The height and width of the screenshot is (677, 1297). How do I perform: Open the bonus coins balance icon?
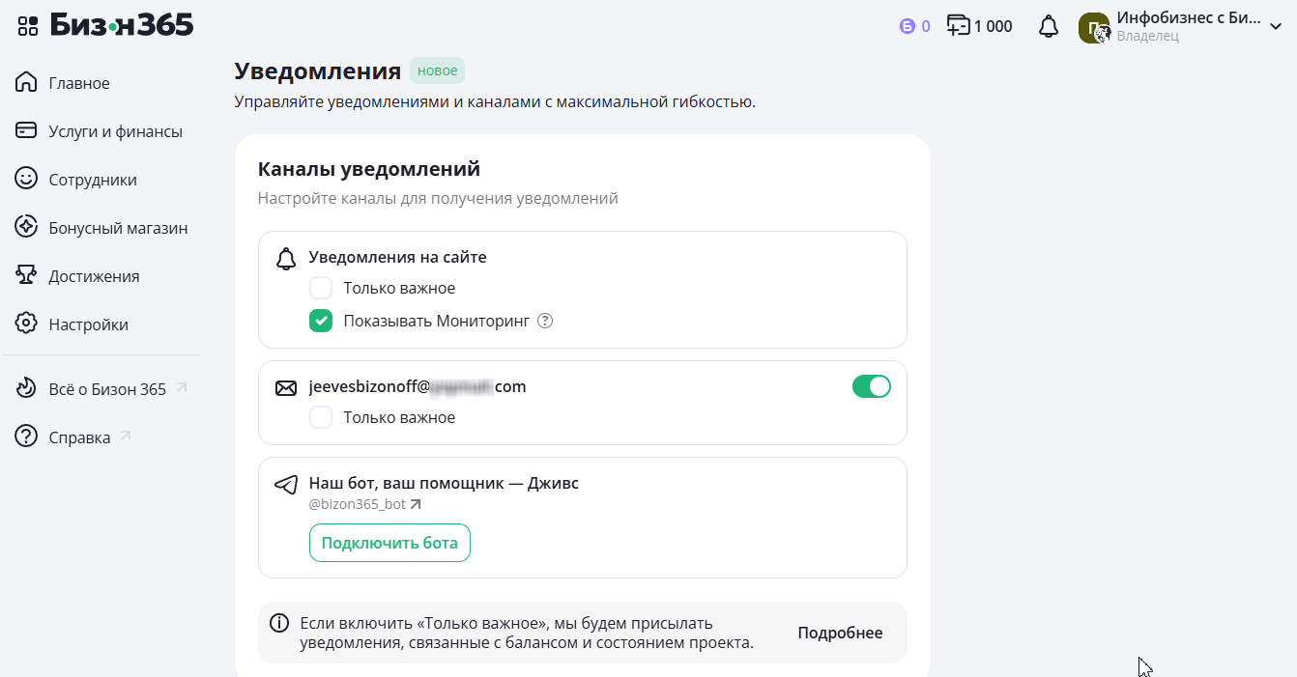click(907, 26)
